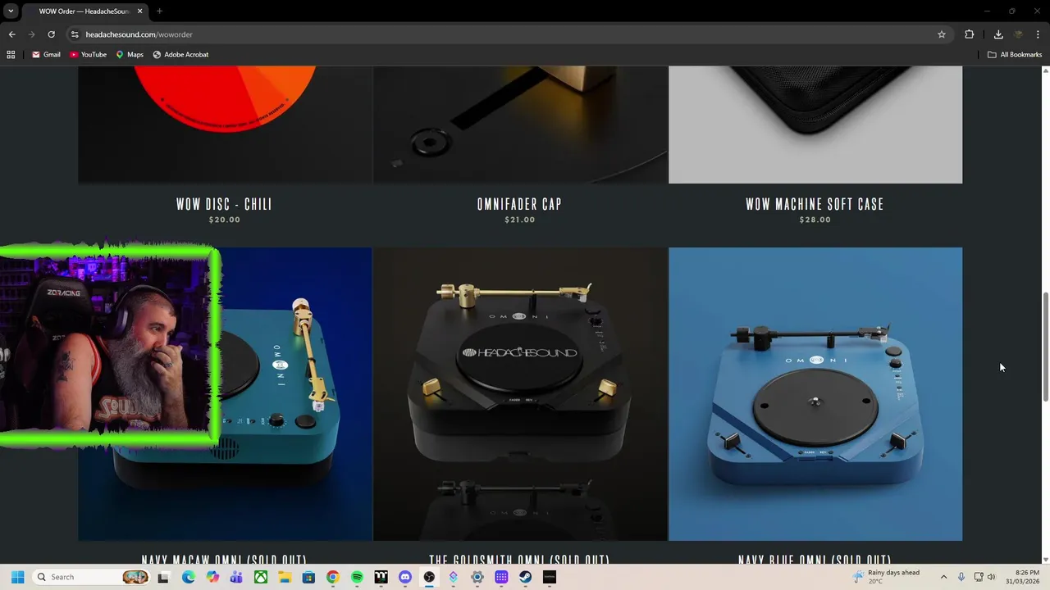The width and height of the screenshot is (1050, 590).
Task: Open Spotify from the taskbar
Action: (357, 577)
